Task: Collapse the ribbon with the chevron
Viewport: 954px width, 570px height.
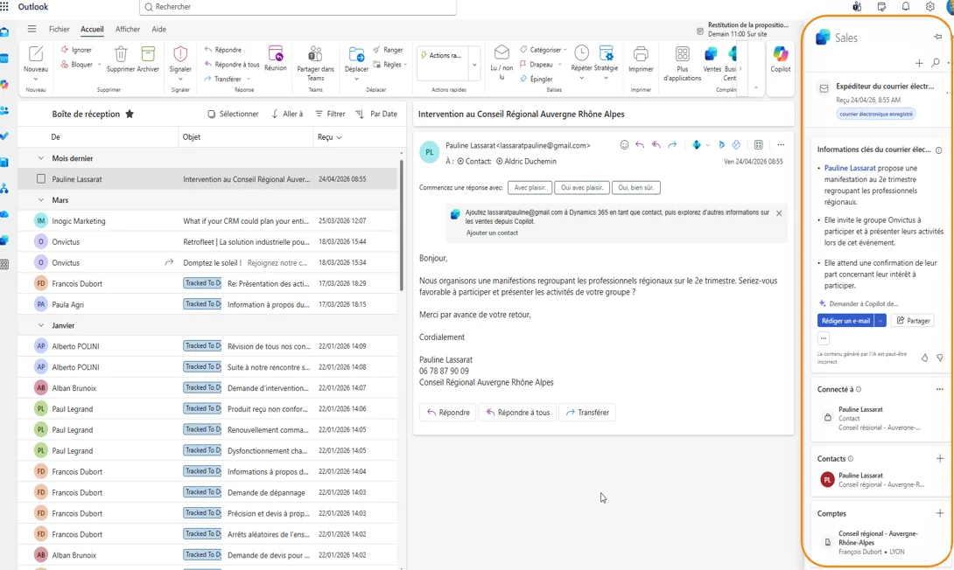Action: click(x=756, y=88)
